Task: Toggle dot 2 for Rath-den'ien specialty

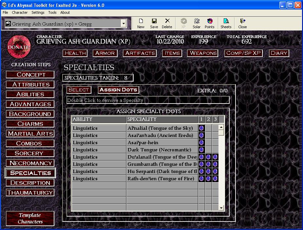Action: pos(208,179)
